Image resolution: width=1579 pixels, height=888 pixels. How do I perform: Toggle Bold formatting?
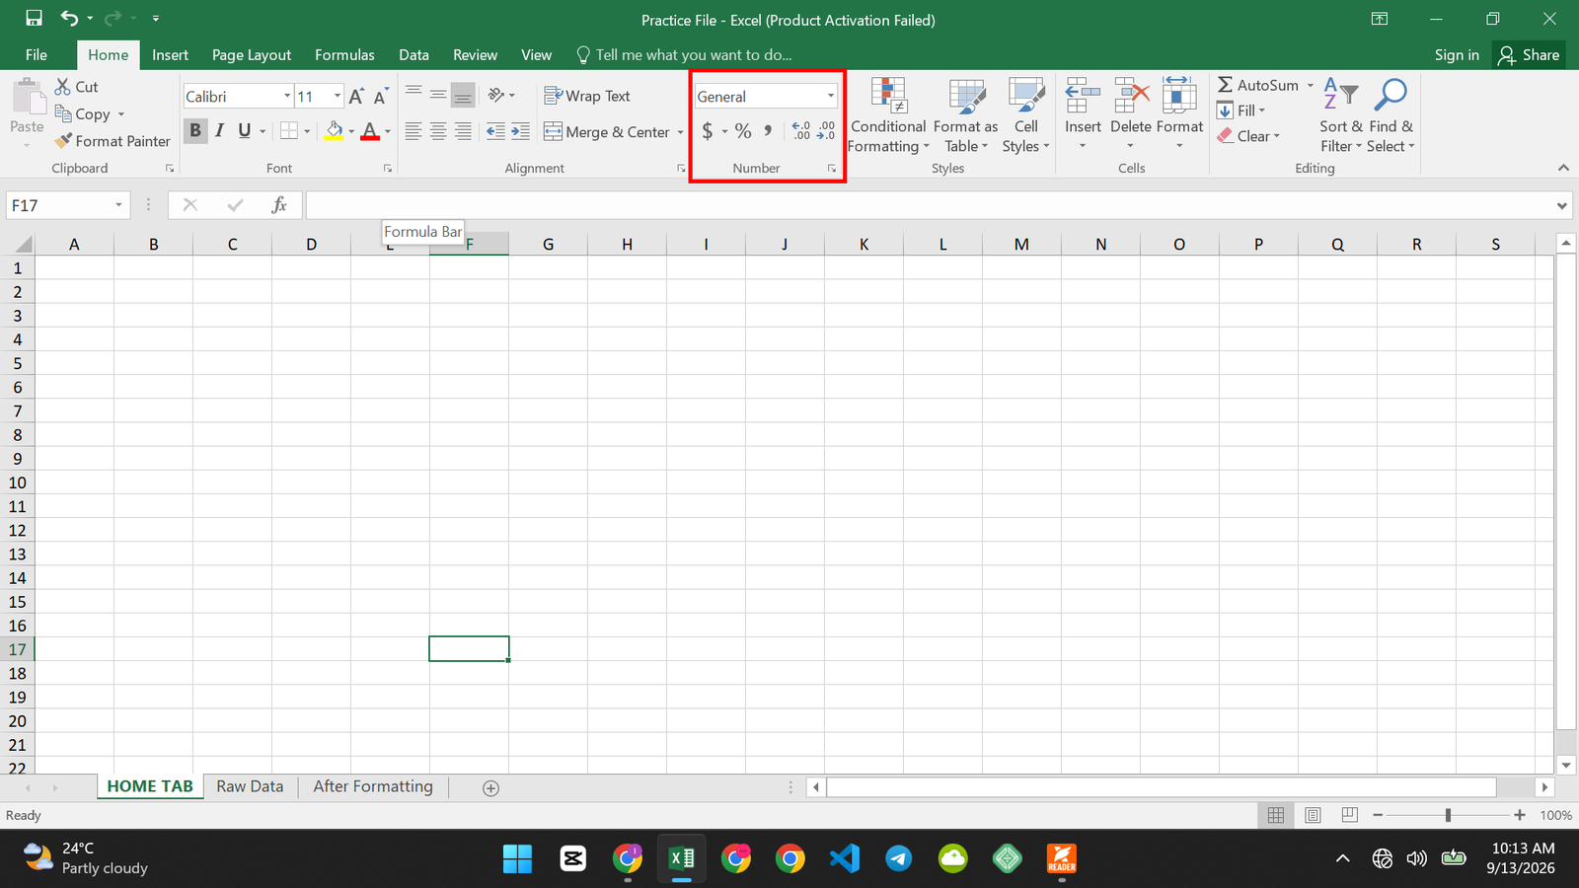(195, 131)
